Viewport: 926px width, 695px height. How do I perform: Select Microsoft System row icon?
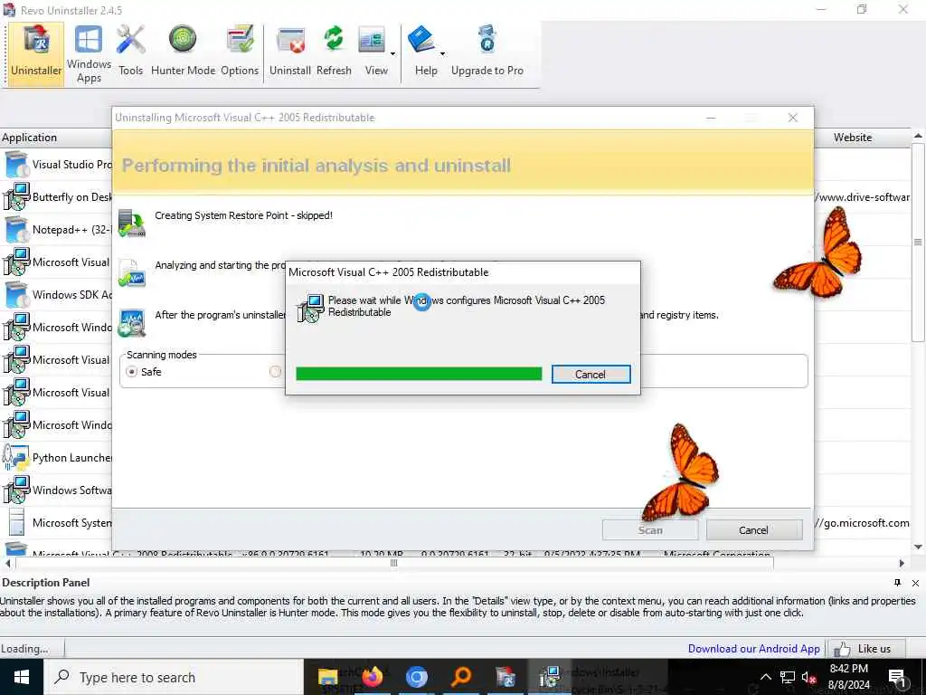(x=16, y=522)
